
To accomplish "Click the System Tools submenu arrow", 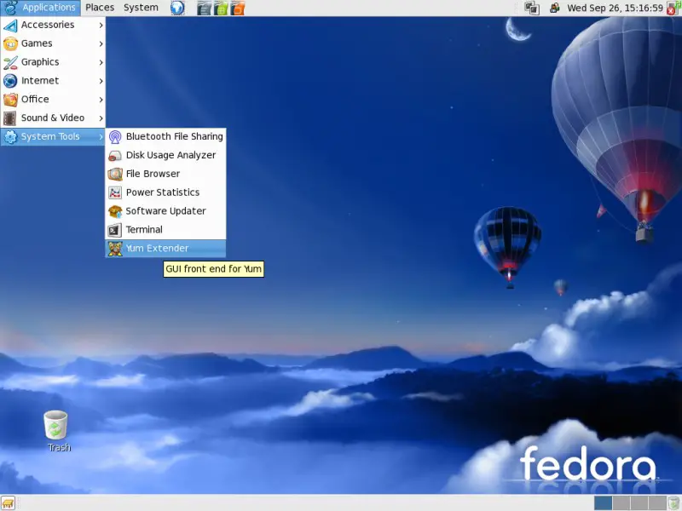I will pos(101,137).
